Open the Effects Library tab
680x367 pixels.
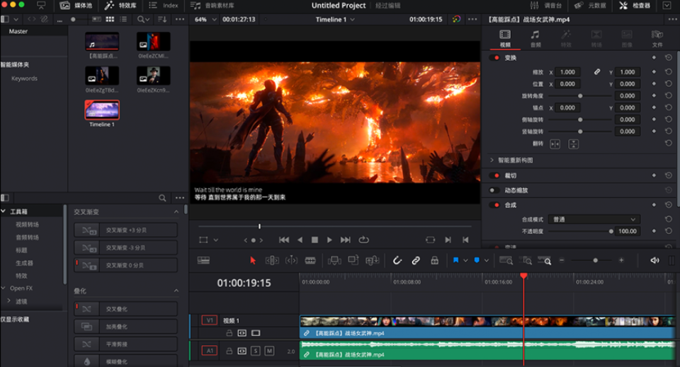click(x=120, y=5)
